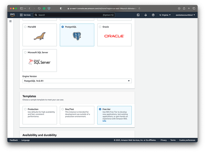Choose the Free tier template radio
This screenshot has height=152, width=205.
tap(100, 109)
